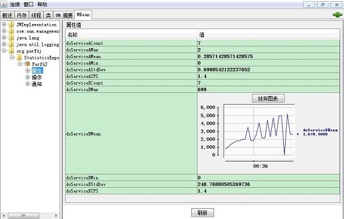Viewport: 344px width, 219px height.
Task: Open the 连接 menu
Action: pos(15,4)
